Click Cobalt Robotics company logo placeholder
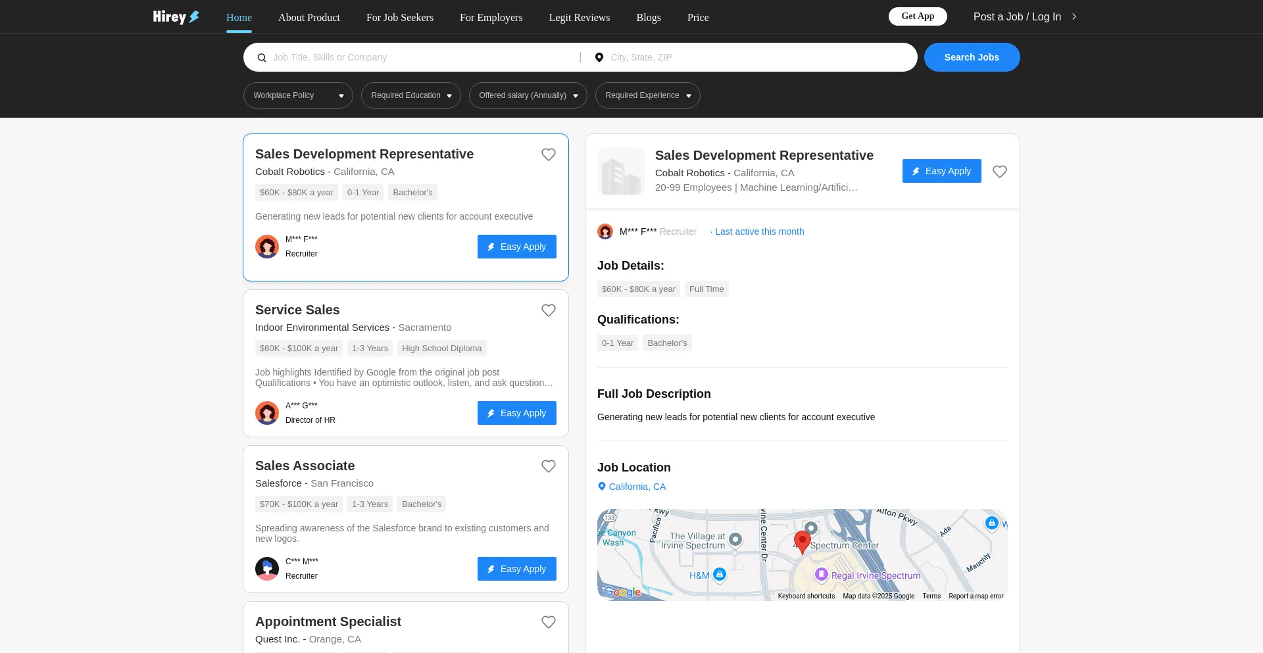 point(621,171)
